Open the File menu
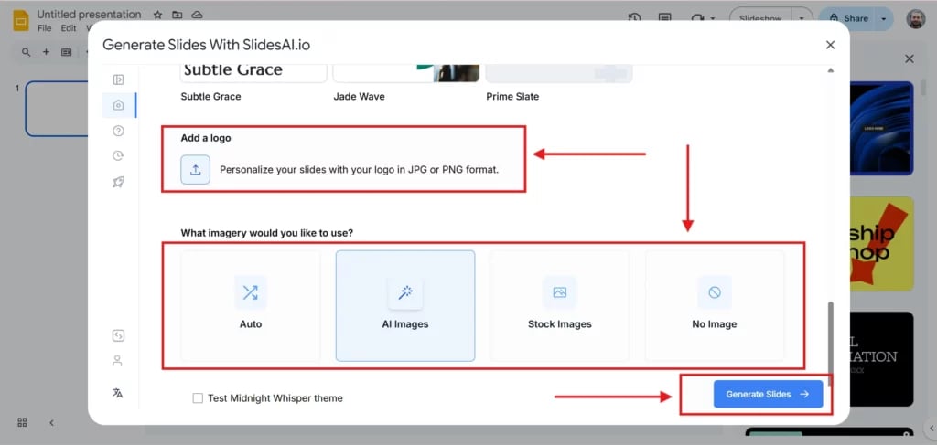This screenshot has width=937, height=445. (x=44, y=28)
